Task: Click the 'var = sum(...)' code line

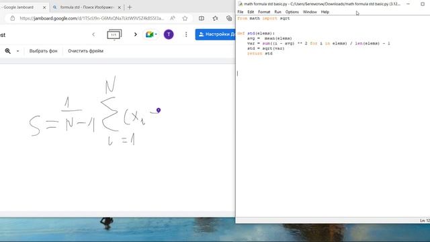Action: (x=318, y=43)
